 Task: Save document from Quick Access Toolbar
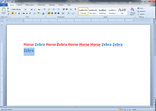5,1
